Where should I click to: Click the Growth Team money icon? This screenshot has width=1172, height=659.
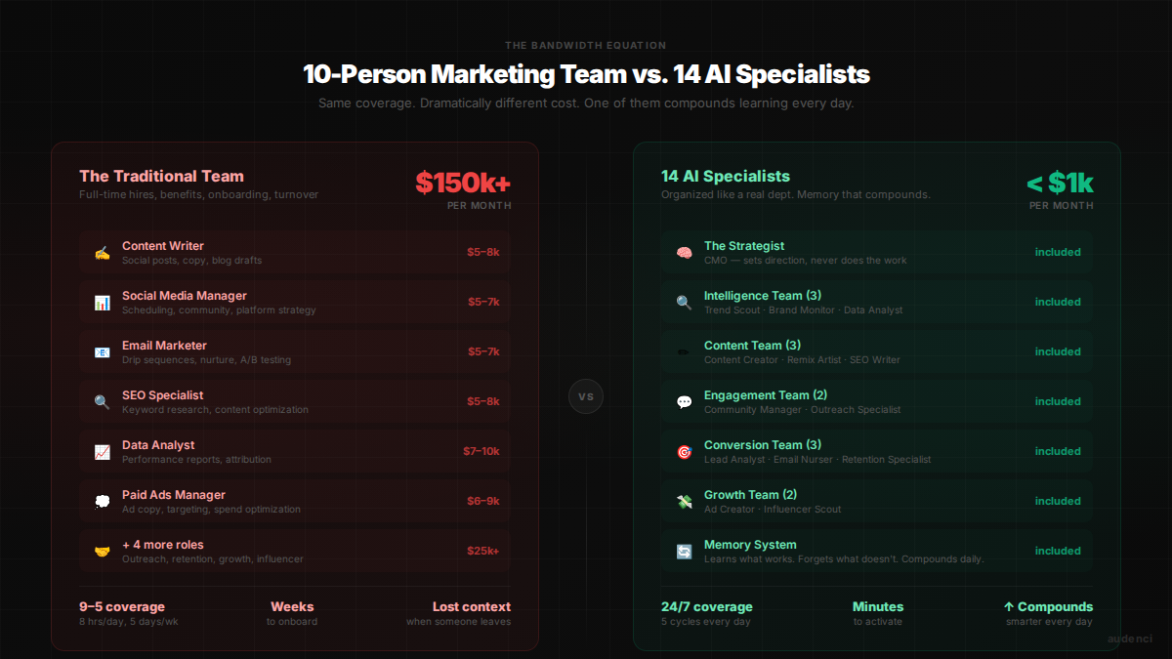684,502
